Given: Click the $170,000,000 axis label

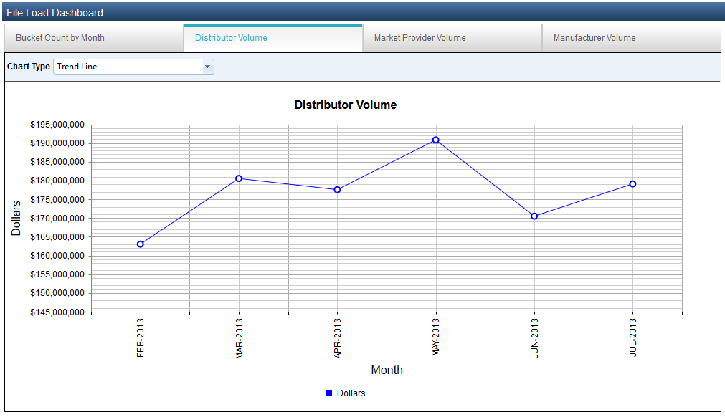Looking at the screenshot, I should pyautogui.click(x=57, y=218).
